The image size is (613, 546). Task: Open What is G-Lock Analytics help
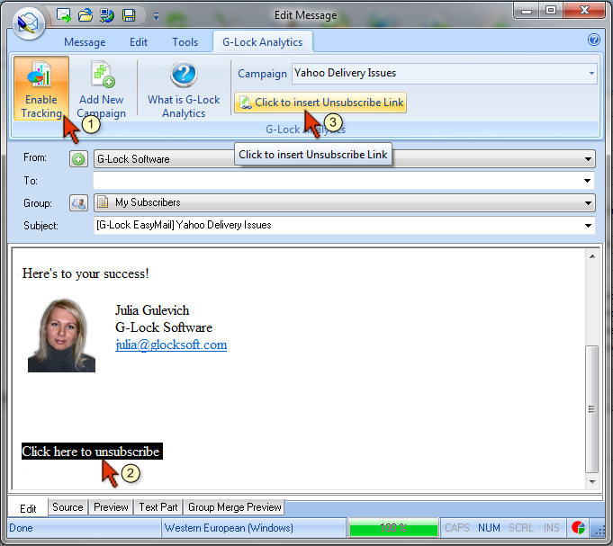[184, 89]
